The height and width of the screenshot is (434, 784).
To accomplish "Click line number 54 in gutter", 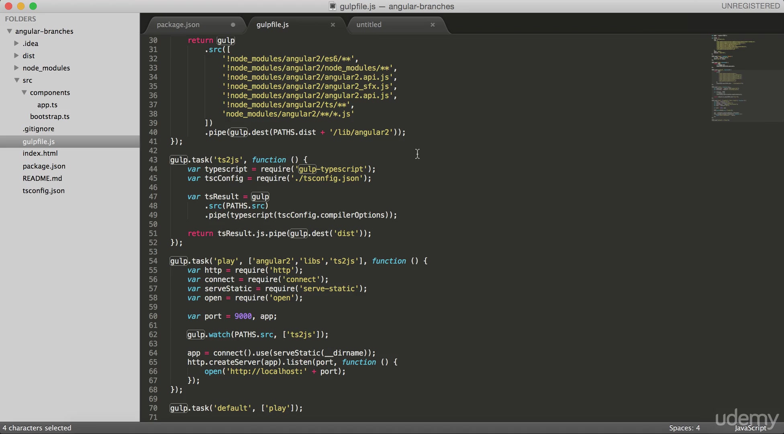I will coord(153,261).
